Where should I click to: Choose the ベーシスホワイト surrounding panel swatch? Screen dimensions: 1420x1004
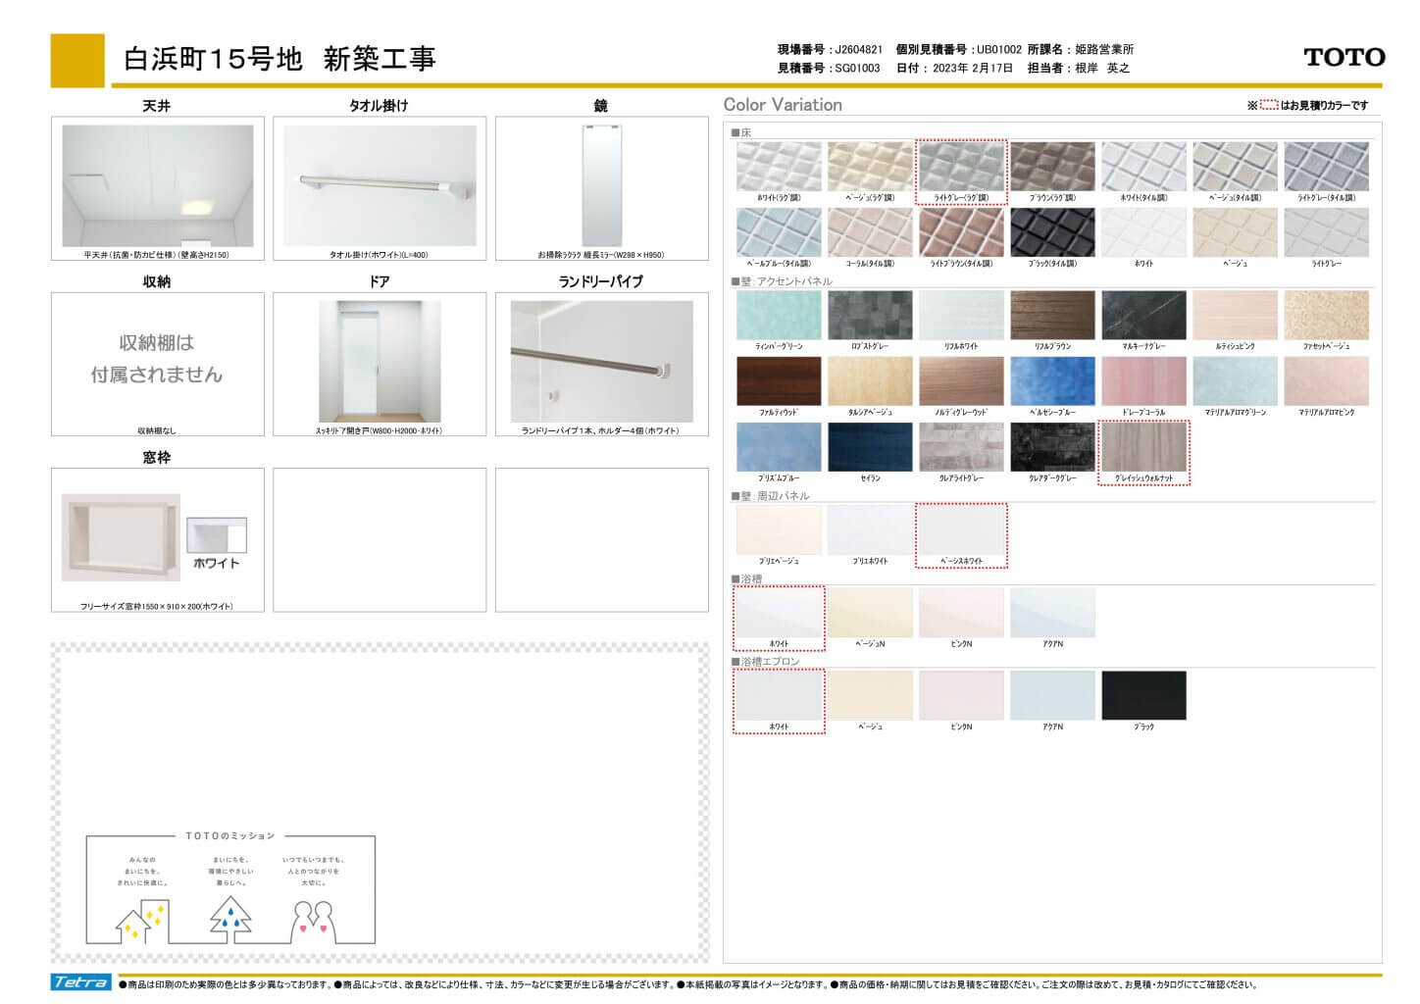(x=961, y=530)
